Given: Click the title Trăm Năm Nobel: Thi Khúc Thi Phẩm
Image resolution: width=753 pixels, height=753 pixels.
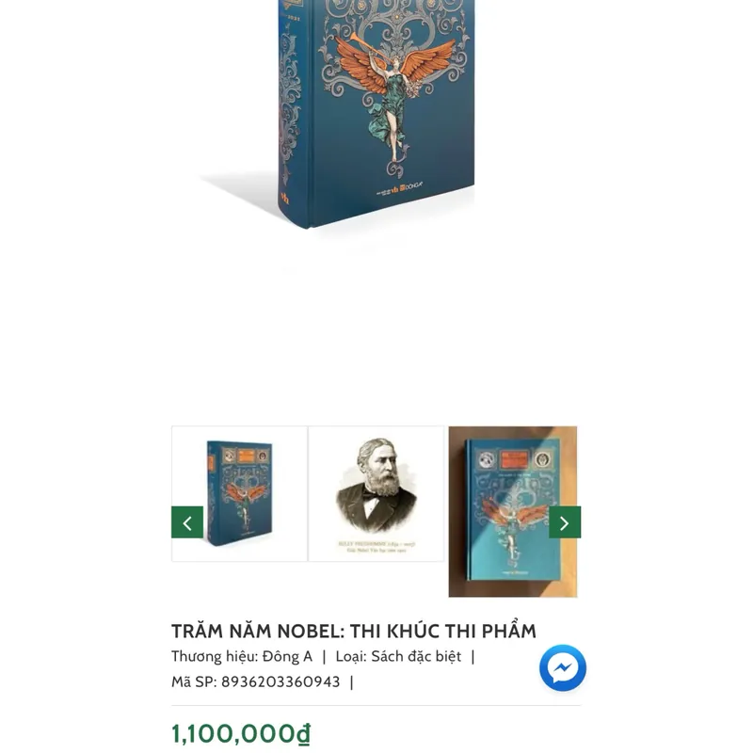Looking at the screenshot, I should tap(354, 631).
